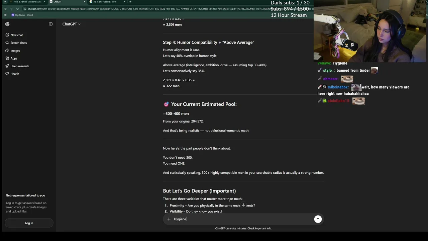
Task: Click stylo_ username in stream chat
Action: pos(329,71)
